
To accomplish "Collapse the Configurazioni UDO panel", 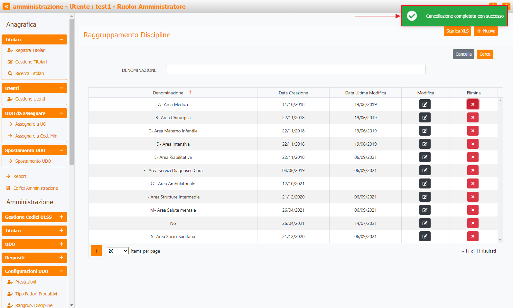I will [x=61, y=271].
